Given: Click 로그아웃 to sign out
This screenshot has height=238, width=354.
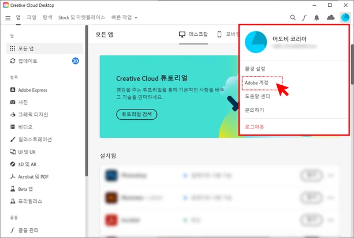Looking at the screenshot, I should point(254,127).
